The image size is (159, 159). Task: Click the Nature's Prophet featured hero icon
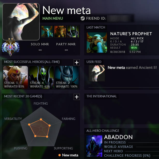pyautogui.click(x=47, y=32)
